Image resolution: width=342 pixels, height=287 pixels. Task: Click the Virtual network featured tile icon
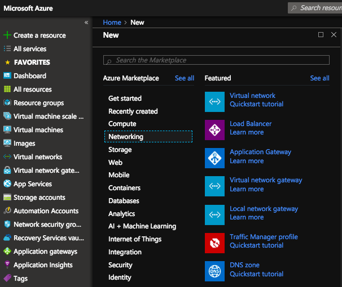click(214, 101)
